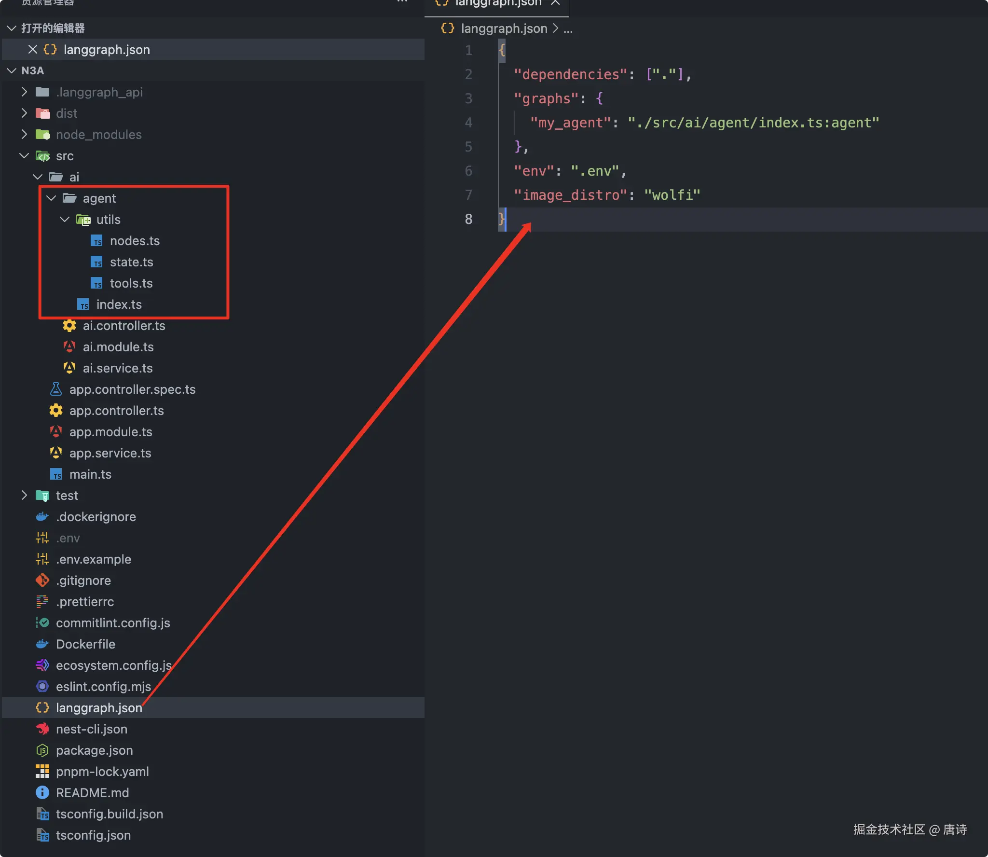988x857 pixels.
Task: Click the package.json Node icon
Action: 42,750
